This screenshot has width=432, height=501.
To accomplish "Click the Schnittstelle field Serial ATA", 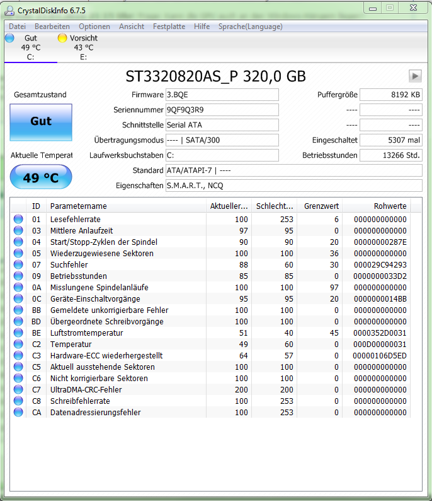I will 222,125.
